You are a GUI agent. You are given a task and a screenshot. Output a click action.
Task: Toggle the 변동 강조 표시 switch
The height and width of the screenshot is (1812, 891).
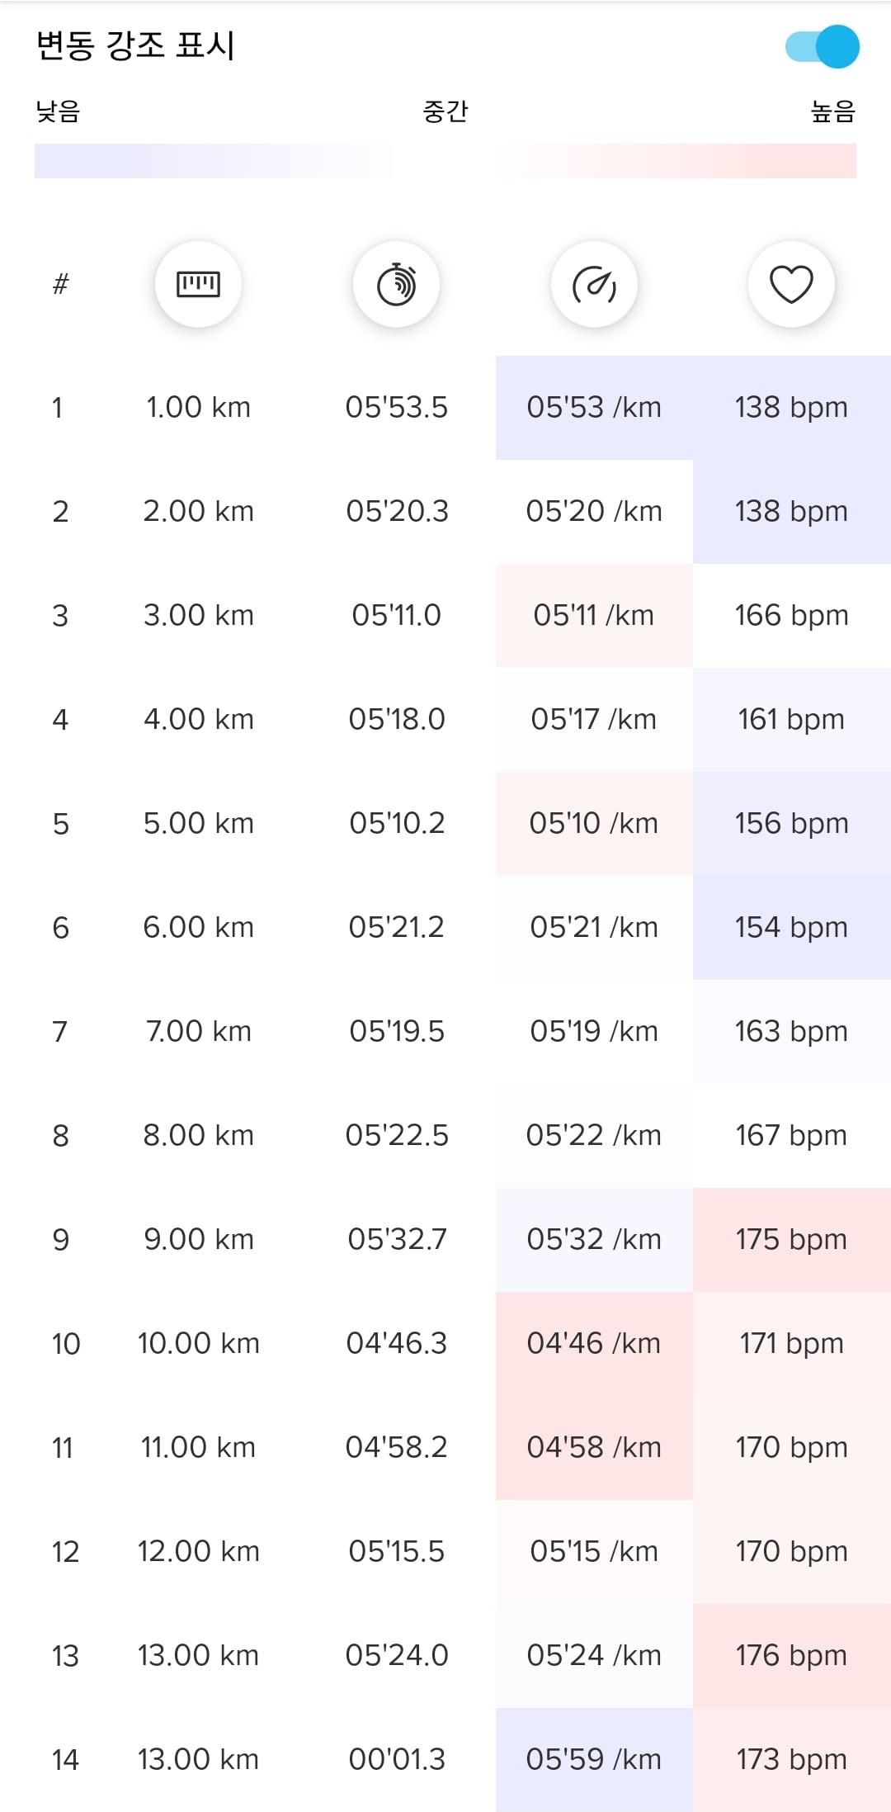tap(822, 46)
